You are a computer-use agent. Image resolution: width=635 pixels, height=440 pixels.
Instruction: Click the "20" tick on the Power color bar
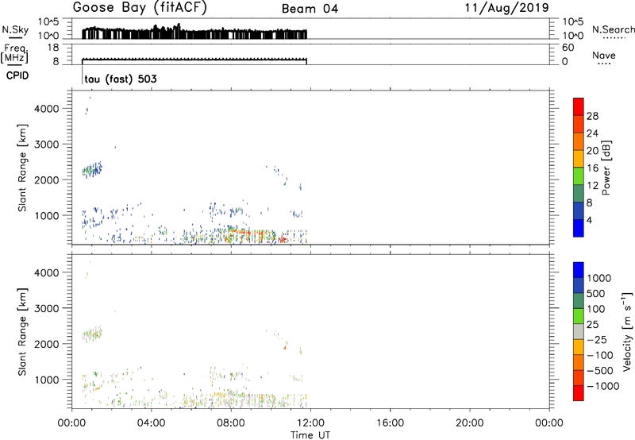tap(592, 151)
